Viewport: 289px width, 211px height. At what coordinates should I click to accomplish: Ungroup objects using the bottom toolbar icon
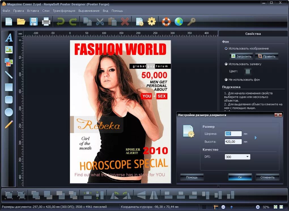[x=21, y=195]
